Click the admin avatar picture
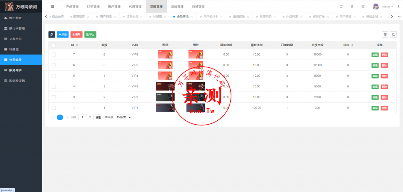The height and width of the screenshot is (192, 403). (x=376, y=6)
